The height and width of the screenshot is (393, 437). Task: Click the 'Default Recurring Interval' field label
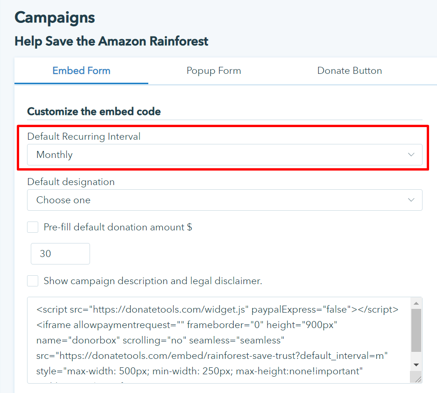[x=84, y=136]
